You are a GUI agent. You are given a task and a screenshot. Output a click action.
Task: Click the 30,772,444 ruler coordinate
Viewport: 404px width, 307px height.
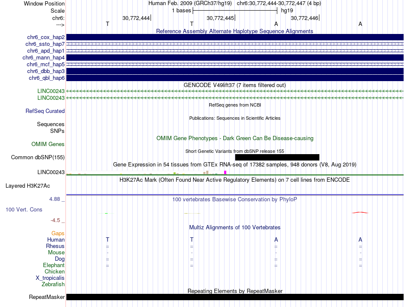136,18
